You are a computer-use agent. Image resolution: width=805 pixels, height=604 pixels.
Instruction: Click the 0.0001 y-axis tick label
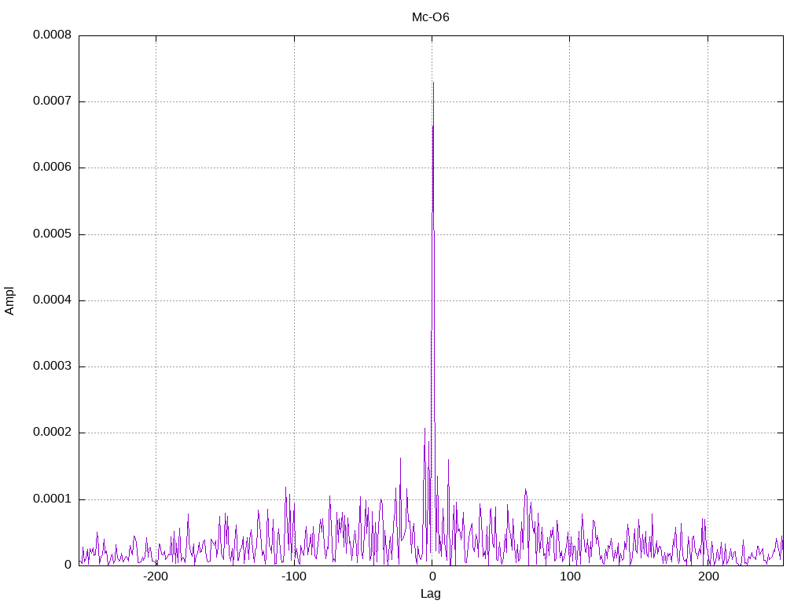(x=53, y=499)
